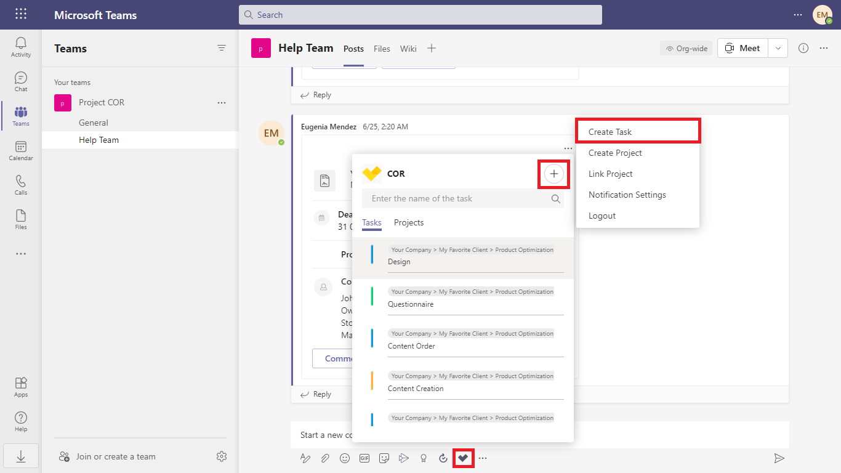The height and width of the screenshot is (473, 841).
Task: Select the Design task
Action: click(463, 258)
